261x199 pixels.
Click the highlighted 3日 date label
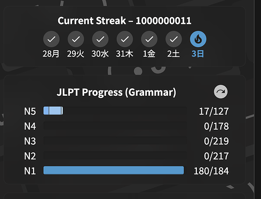198,54
